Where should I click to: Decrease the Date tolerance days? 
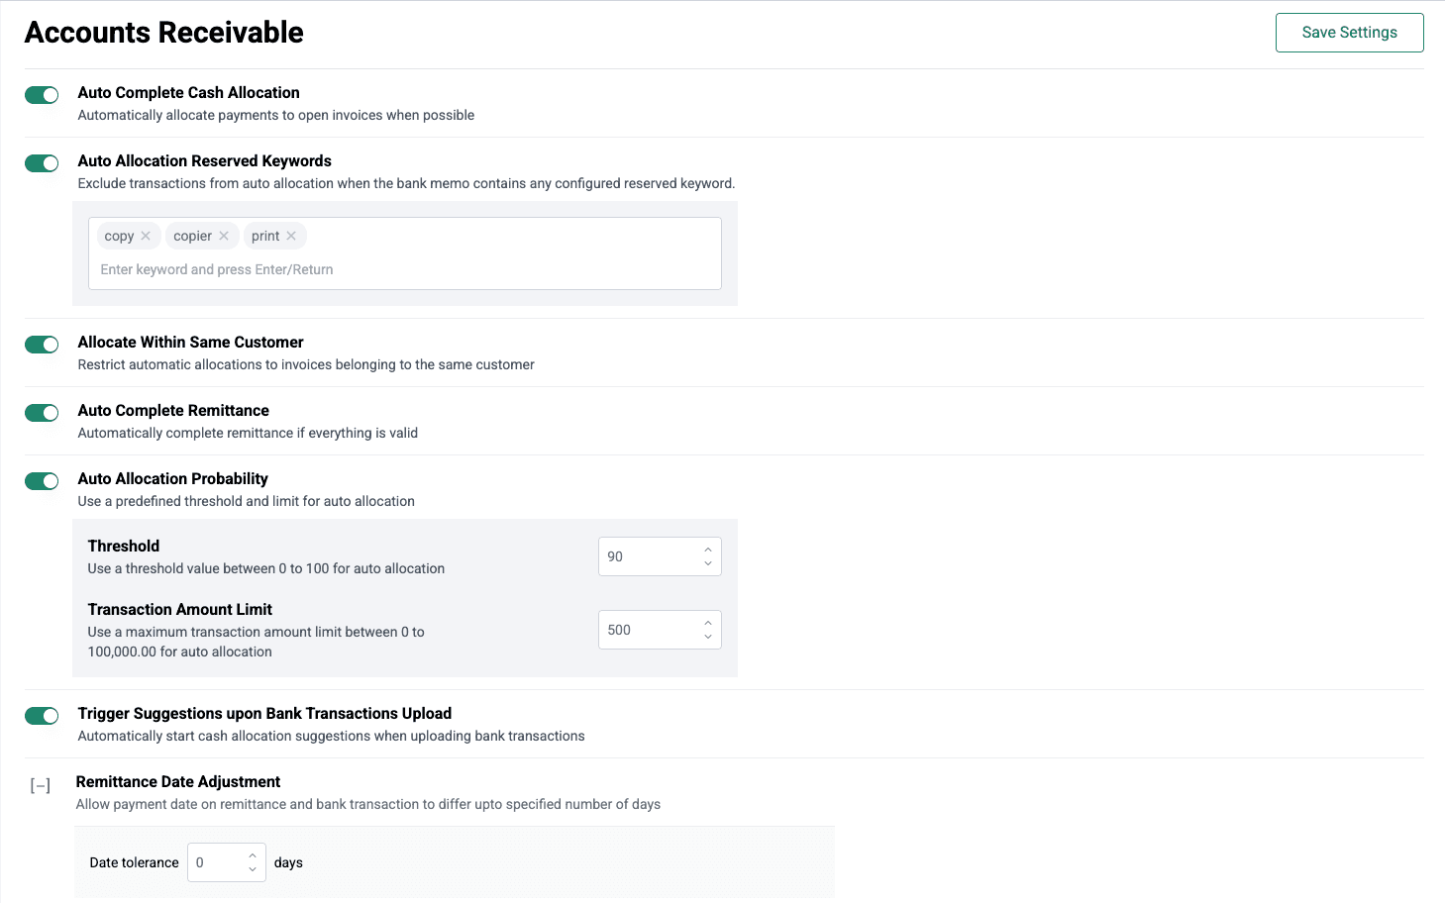click(253, 869)
